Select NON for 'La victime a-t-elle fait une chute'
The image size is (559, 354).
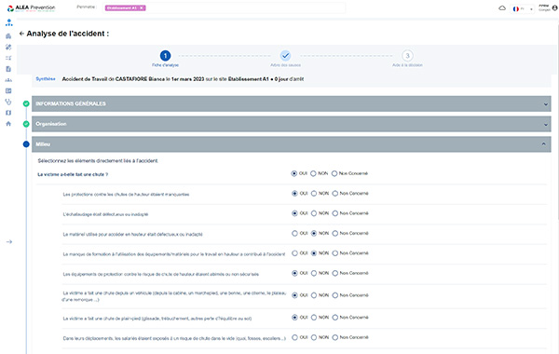313,173
